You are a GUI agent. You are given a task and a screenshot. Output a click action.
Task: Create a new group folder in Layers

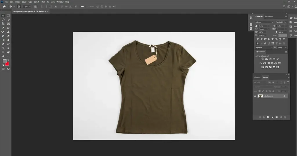tap(276, 117)
